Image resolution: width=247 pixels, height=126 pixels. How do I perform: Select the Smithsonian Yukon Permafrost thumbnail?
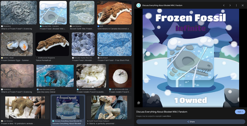[x=52, y=44]
